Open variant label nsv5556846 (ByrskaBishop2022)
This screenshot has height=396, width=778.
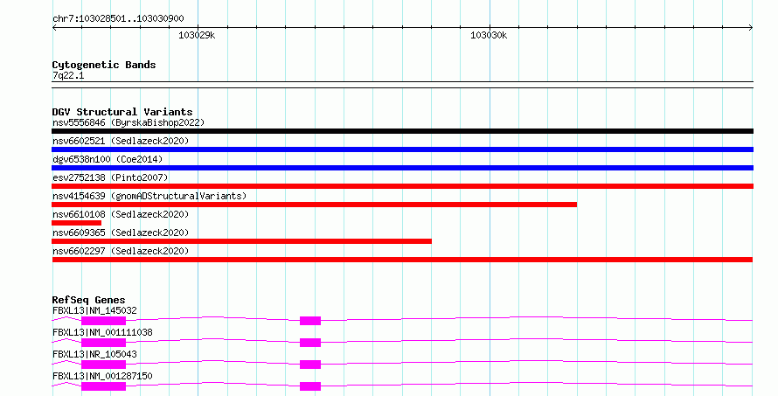[x=129, y=122]
